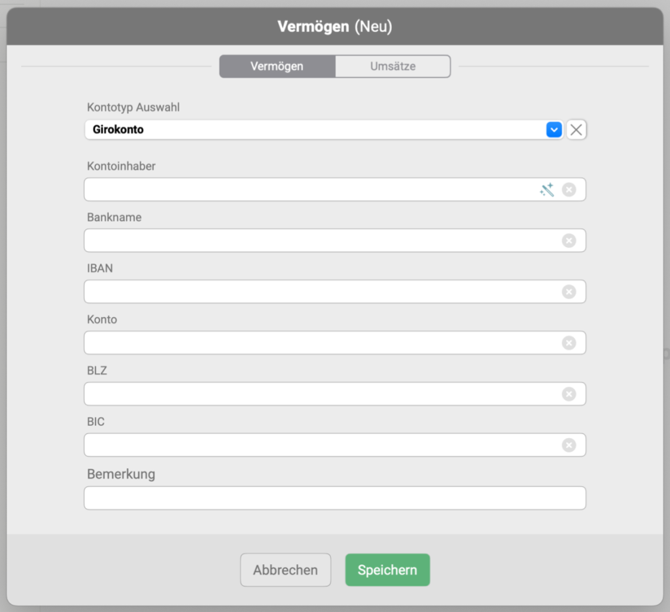Click the Abbrechen button
Screen dimensions: 670x612
pos(285,570)
